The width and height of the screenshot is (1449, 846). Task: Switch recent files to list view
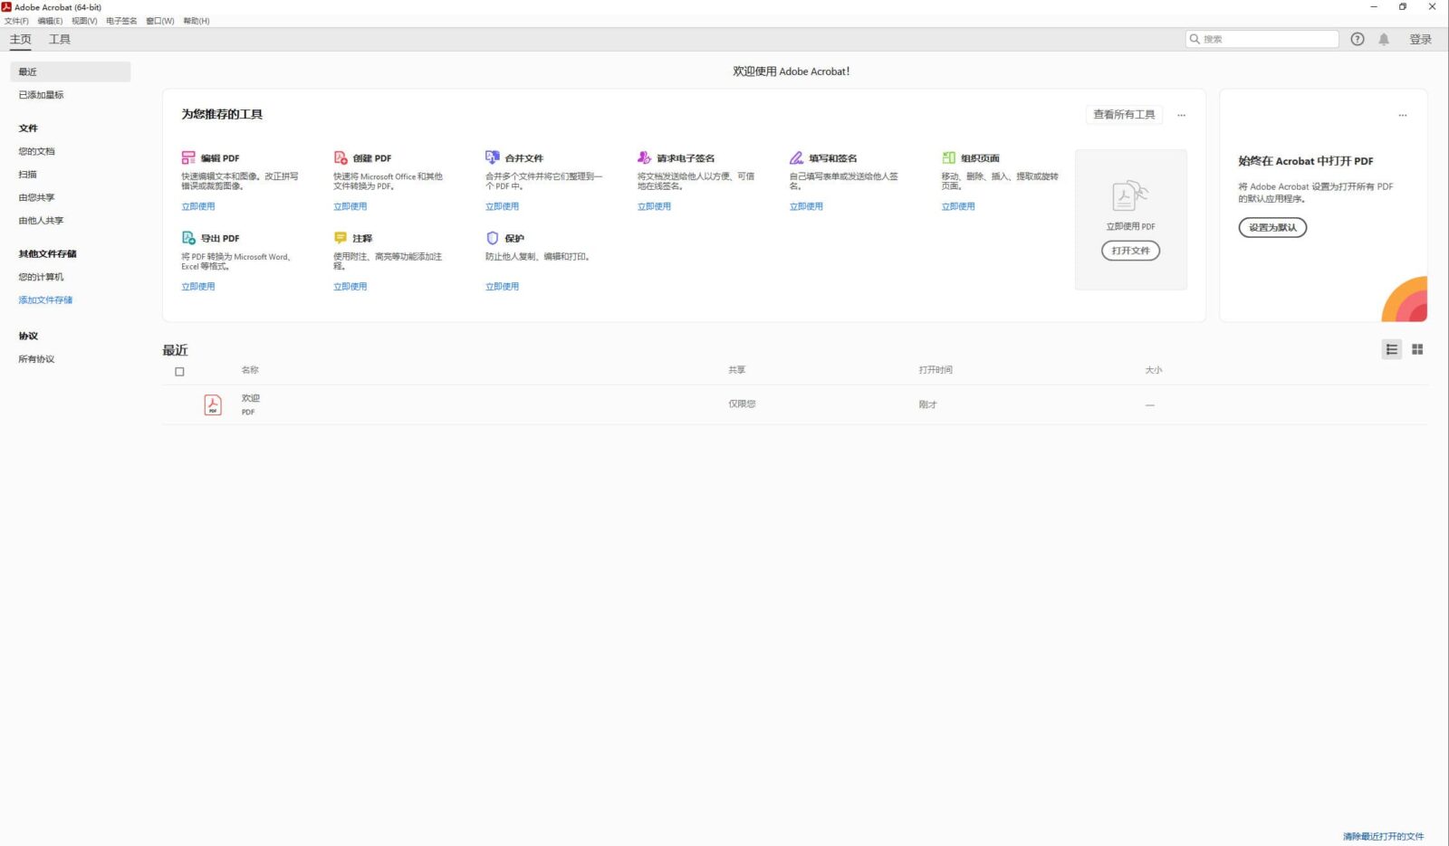click(1392, 349)
